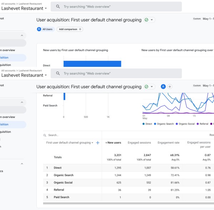This screenshot has width=214, height=210.
Task: Select 'n overview' item in upper sidebar
Action: [7, 50]
